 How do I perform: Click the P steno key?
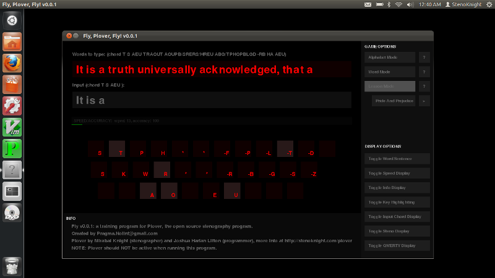138,149
